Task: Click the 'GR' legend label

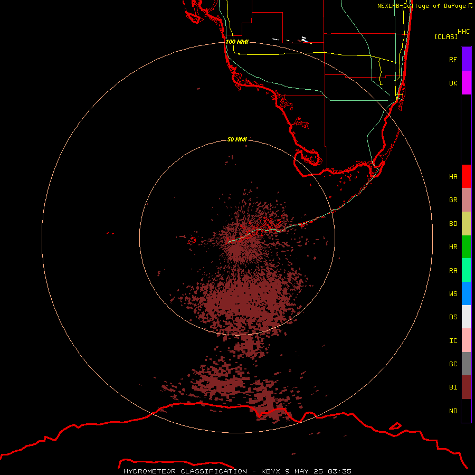Action: (453, 200)
